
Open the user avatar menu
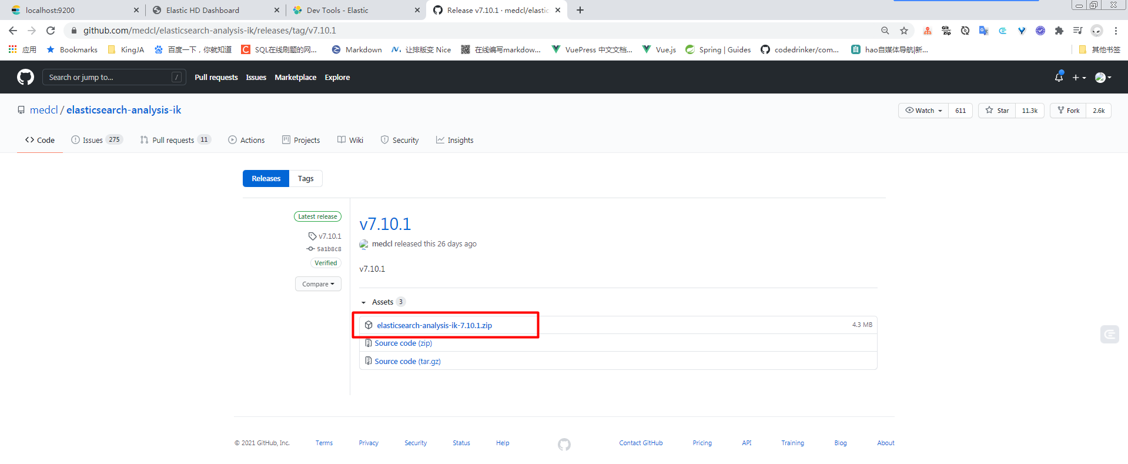point(1103,77)
